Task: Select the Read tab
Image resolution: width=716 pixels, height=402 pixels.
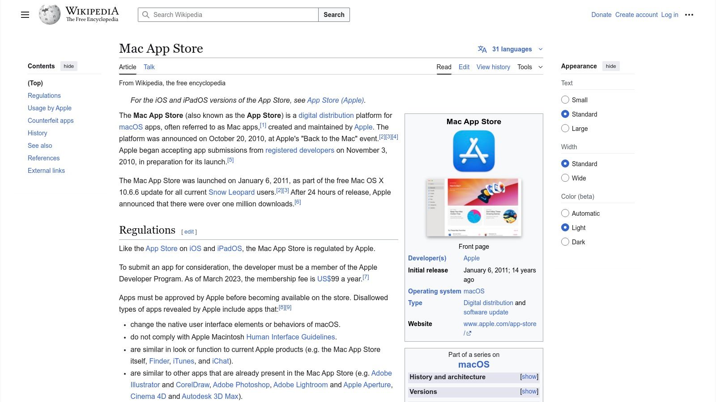Action: click(x=444, y=67)
